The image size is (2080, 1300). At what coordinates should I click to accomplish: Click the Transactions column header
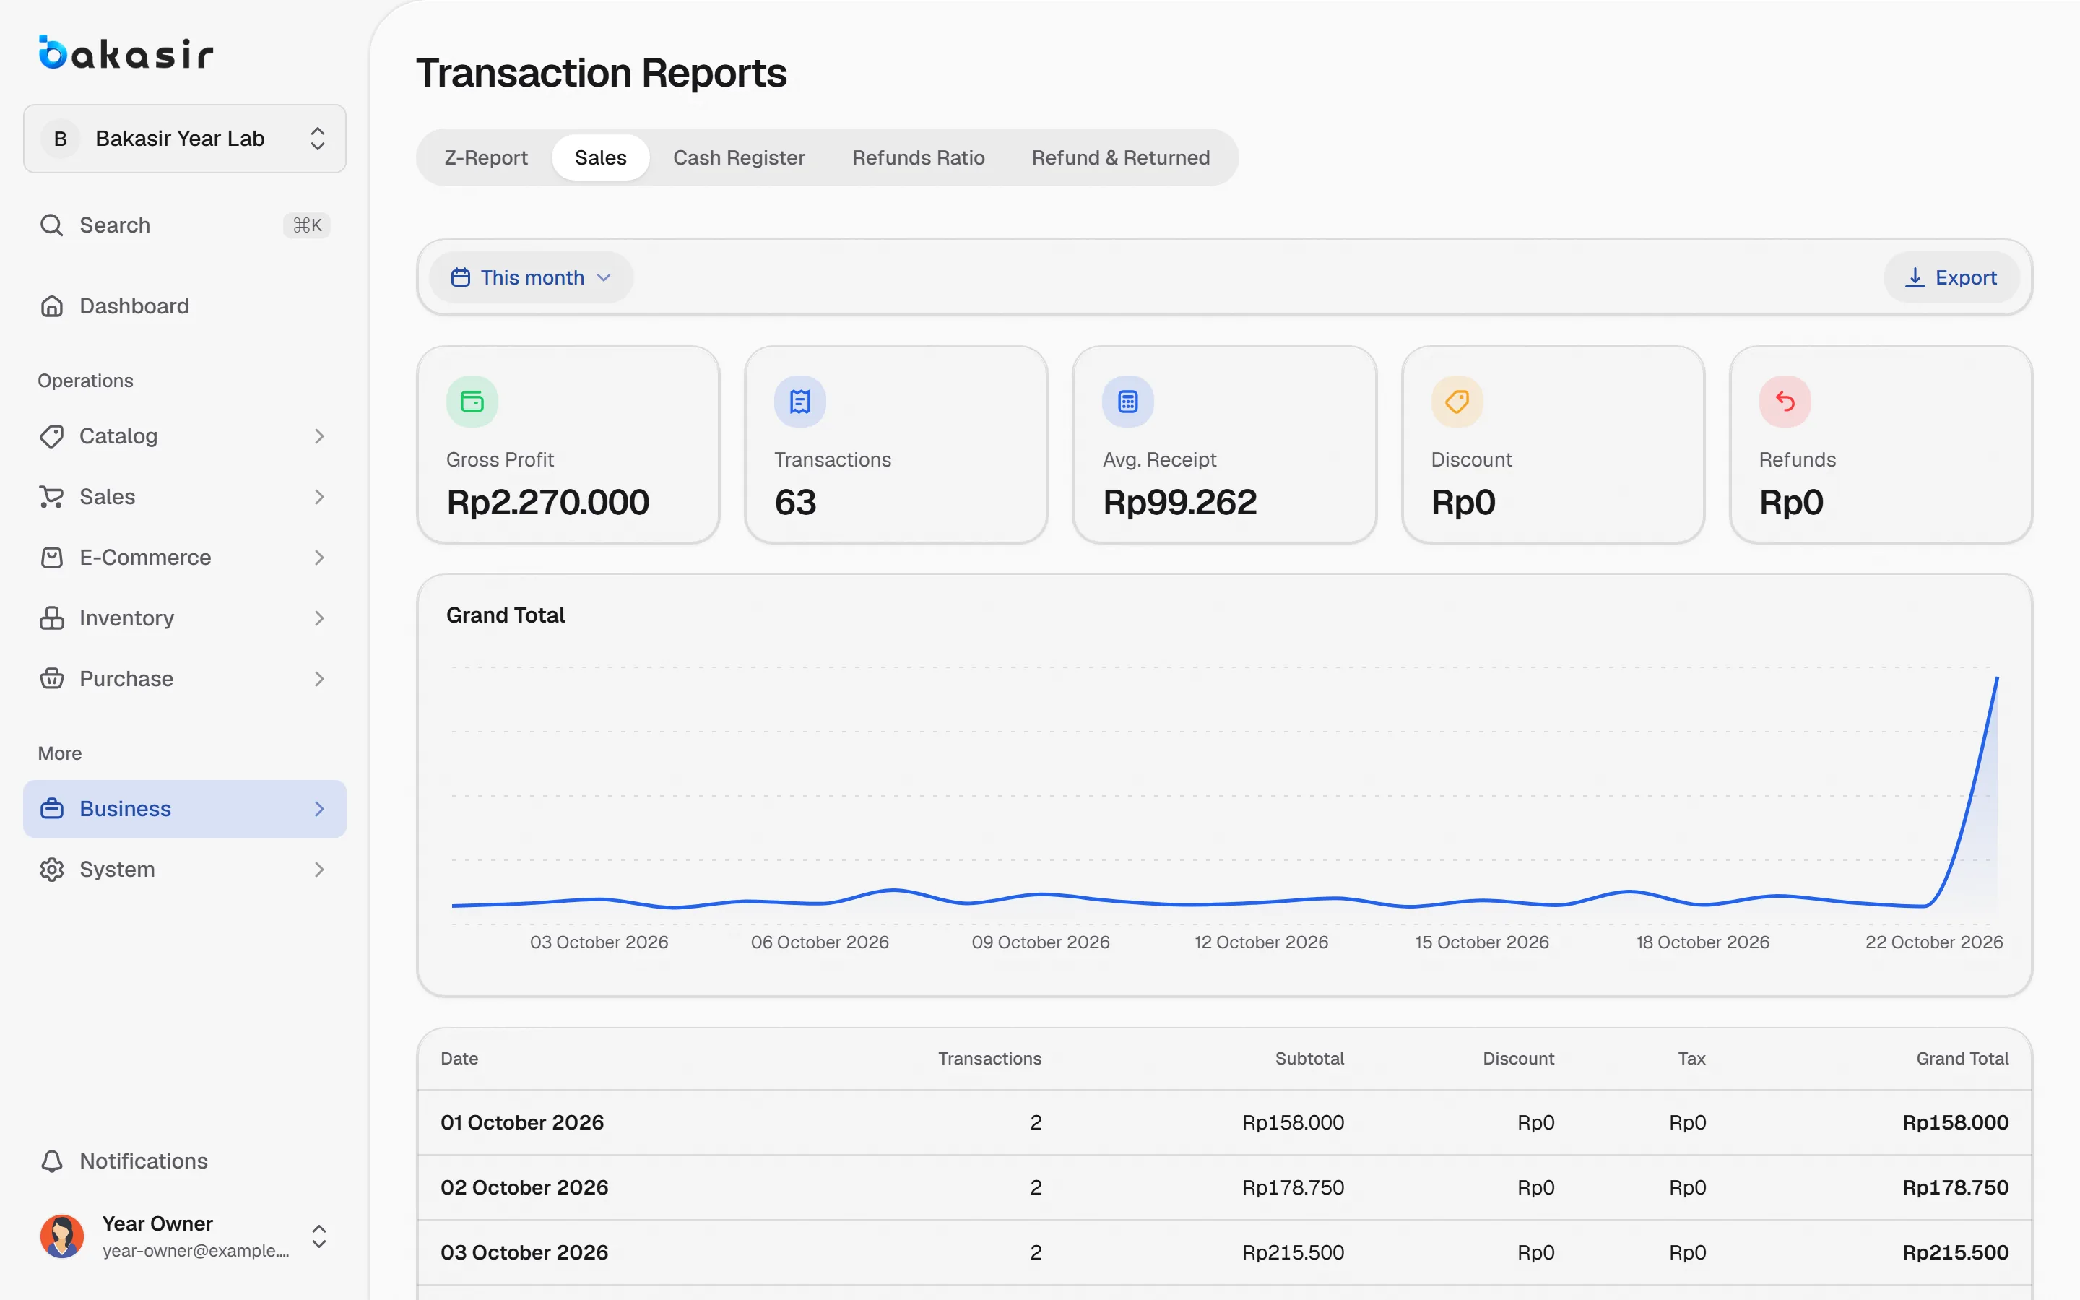click(989, 1058)
